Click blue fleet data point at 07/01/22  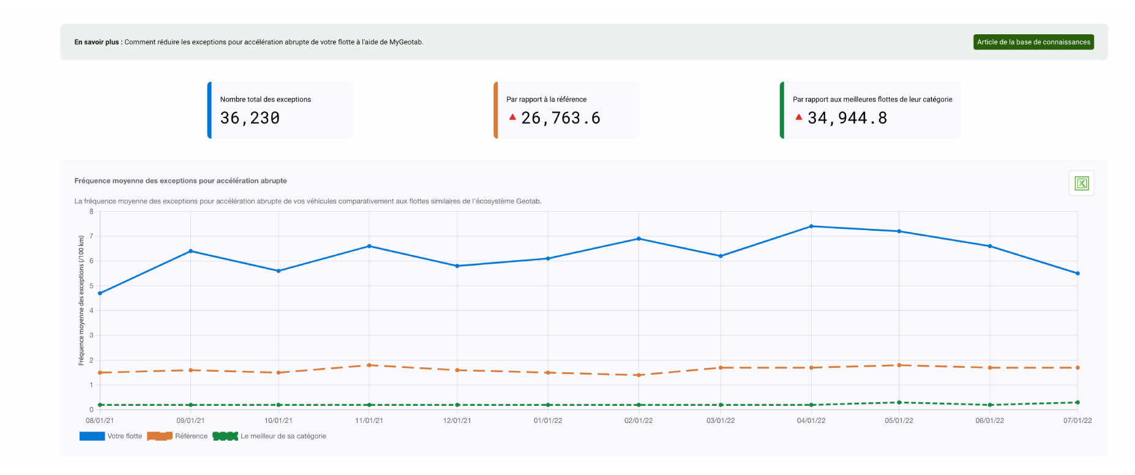click(1077, 274)
